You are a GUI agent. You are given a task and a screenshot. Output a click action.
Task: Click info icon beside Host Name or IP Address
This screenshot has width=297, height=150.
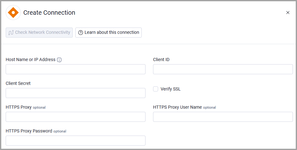click(x=59, y=60)
